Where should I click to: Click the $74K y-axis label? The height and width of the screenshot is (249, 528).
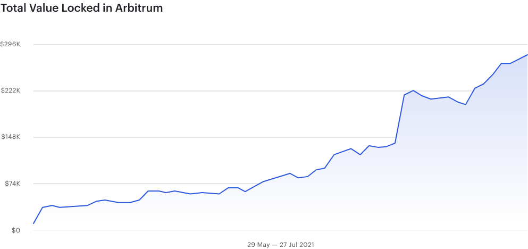pos(12,184)
